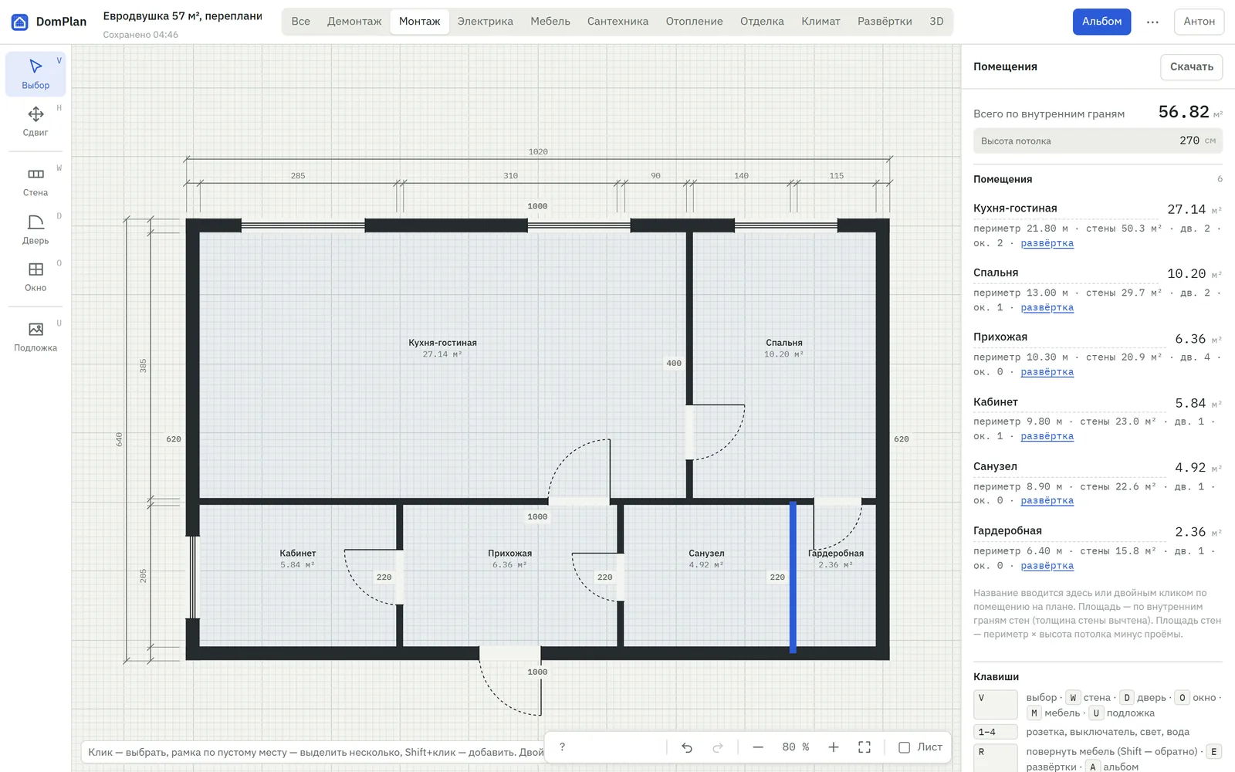
Task: Open the Подложка underlay tool
Action: click(36, 337)
